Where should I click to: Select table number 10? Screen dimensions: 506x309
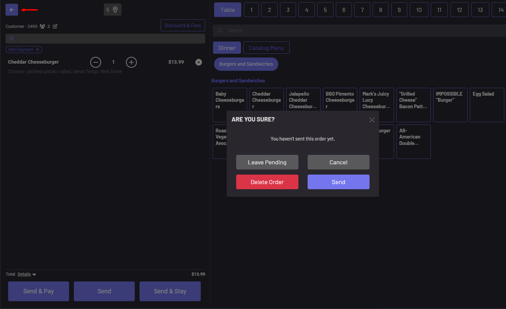click(x=419, y=10)
